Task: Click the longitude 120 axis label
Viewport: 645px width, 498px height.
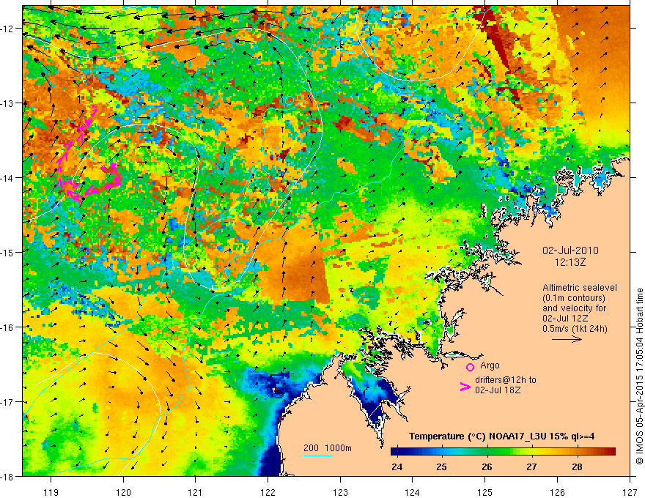Action: pos(123,493)
